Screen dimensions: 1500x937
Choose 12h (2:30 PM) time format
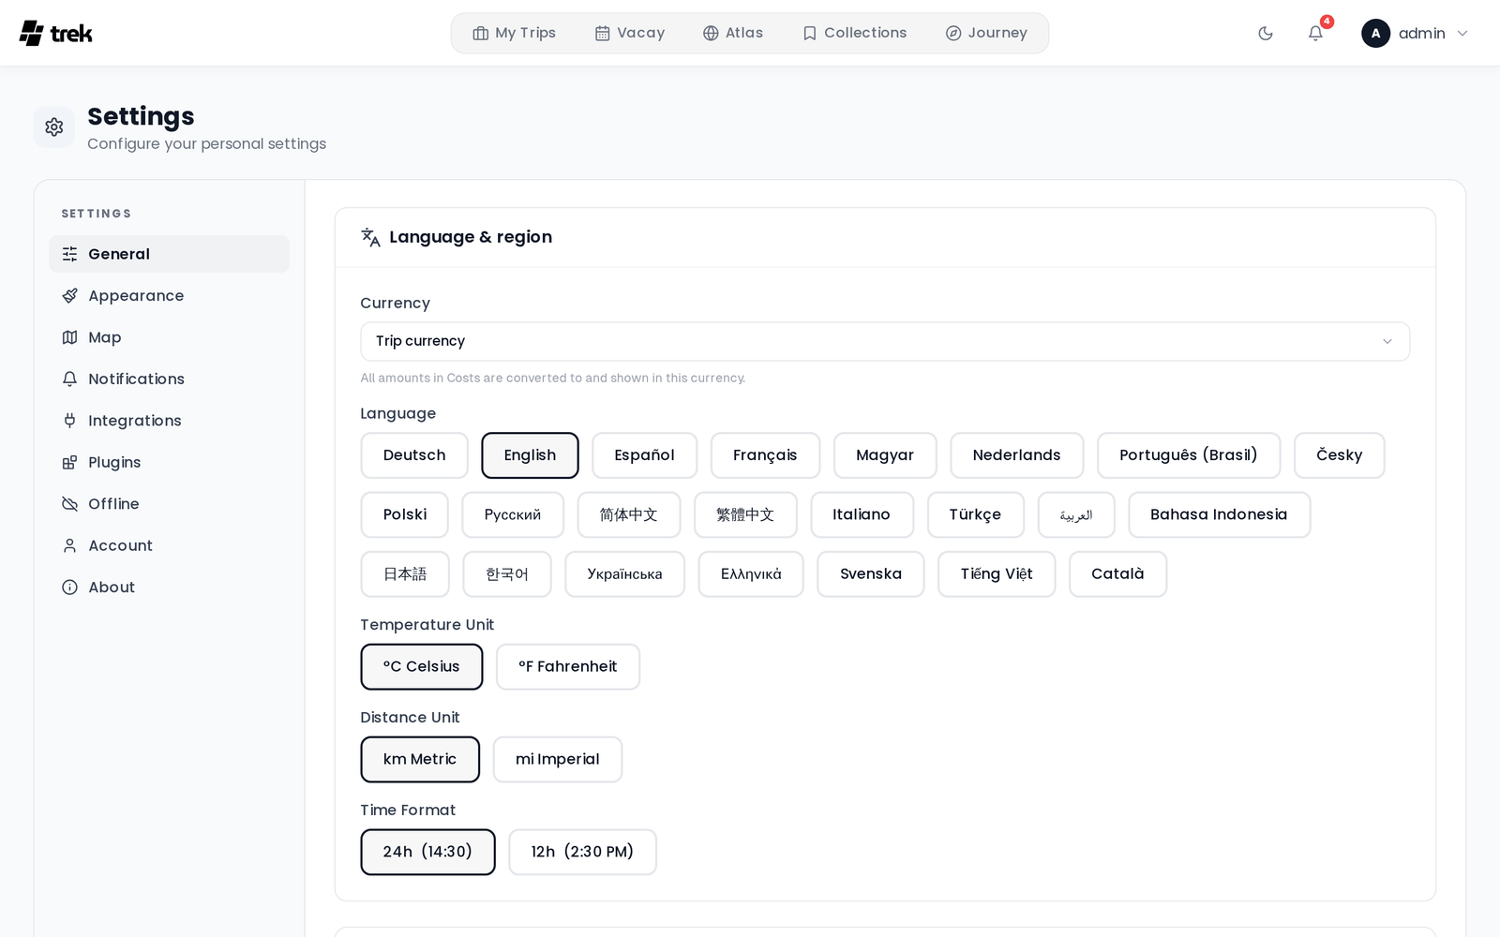[582, 853]
